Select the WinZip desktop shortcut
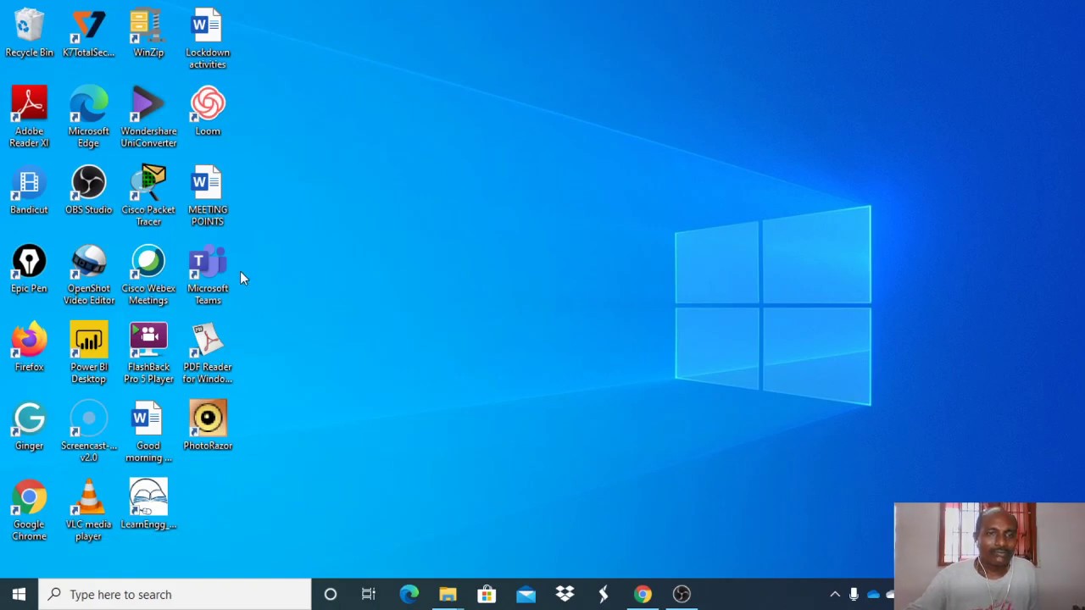 (148, 34)
